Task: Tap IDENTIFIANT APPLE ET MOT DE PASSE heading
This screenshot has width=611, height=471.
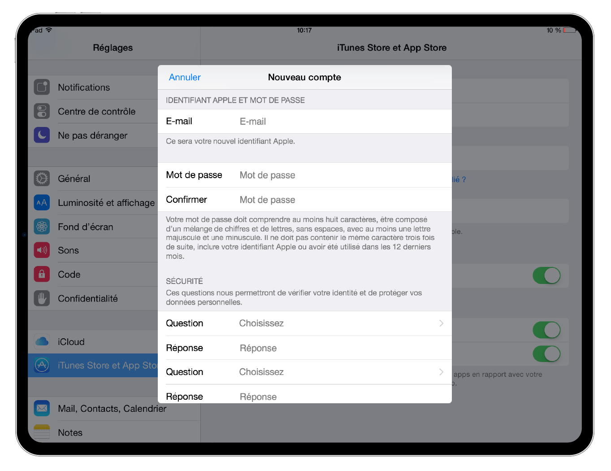Action: point(235,100)
